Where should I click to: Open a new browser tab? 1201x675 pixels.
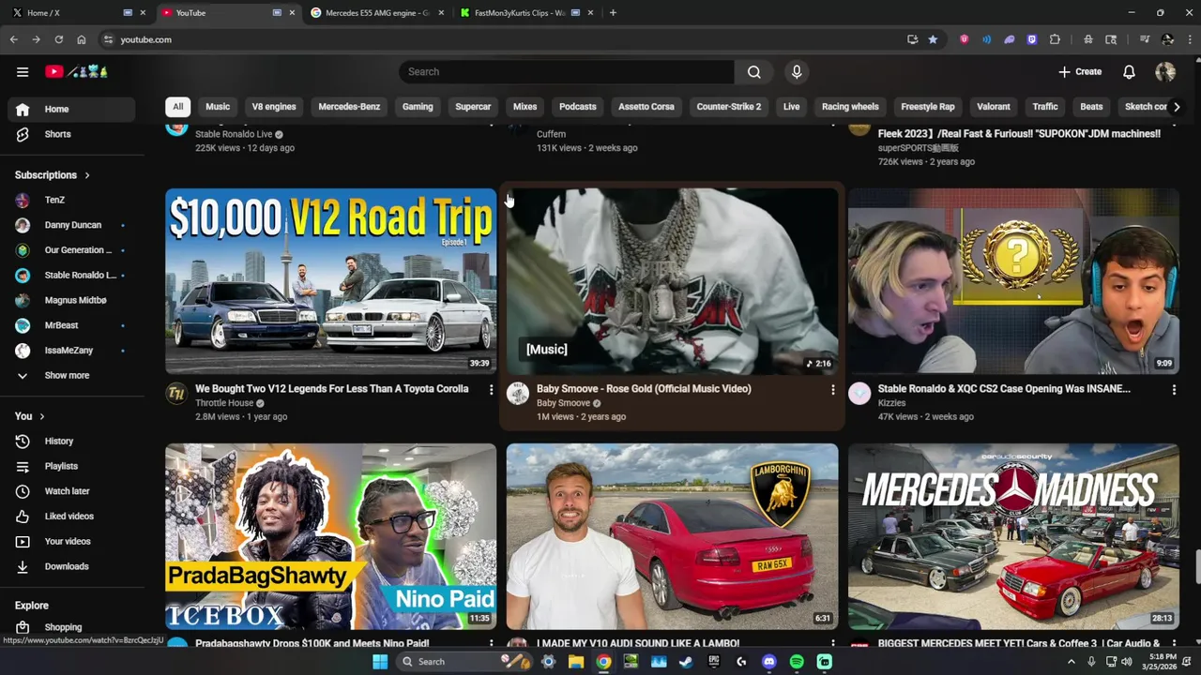coord(613,12)
